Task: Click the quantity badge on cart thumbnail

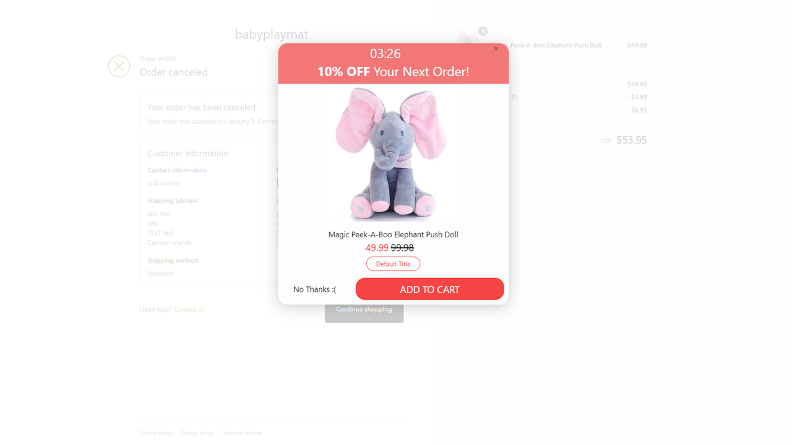Action: click(x=483, y=31)
